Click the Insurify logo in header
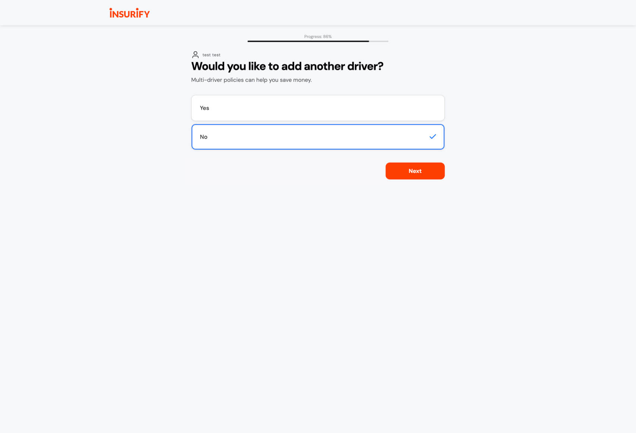Image resolution: width=636 pixels, height=433 pixels. coord(130,13)
